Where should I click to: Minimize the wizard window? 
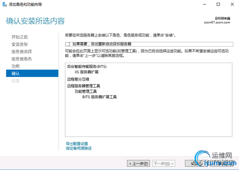(204, 4)
